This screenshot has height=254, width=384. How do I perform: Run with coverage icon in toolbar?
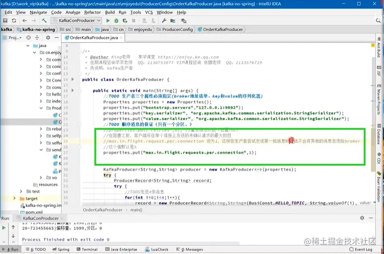click(125, 21)
